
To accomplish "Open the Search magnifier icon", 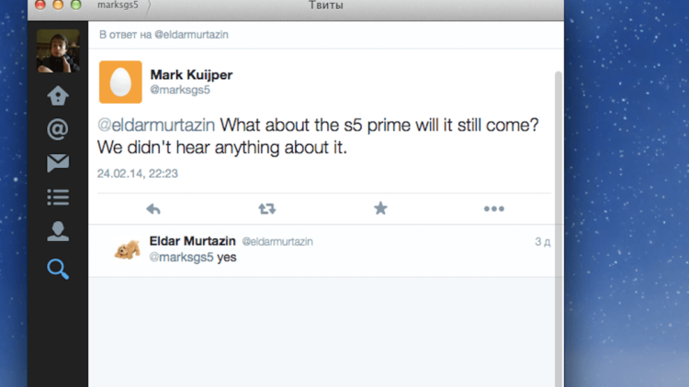I will [58, 269].
